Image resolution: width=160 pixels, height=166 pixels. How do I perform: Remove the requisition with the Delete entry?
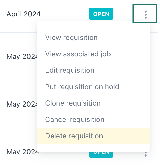coord(74,136)
